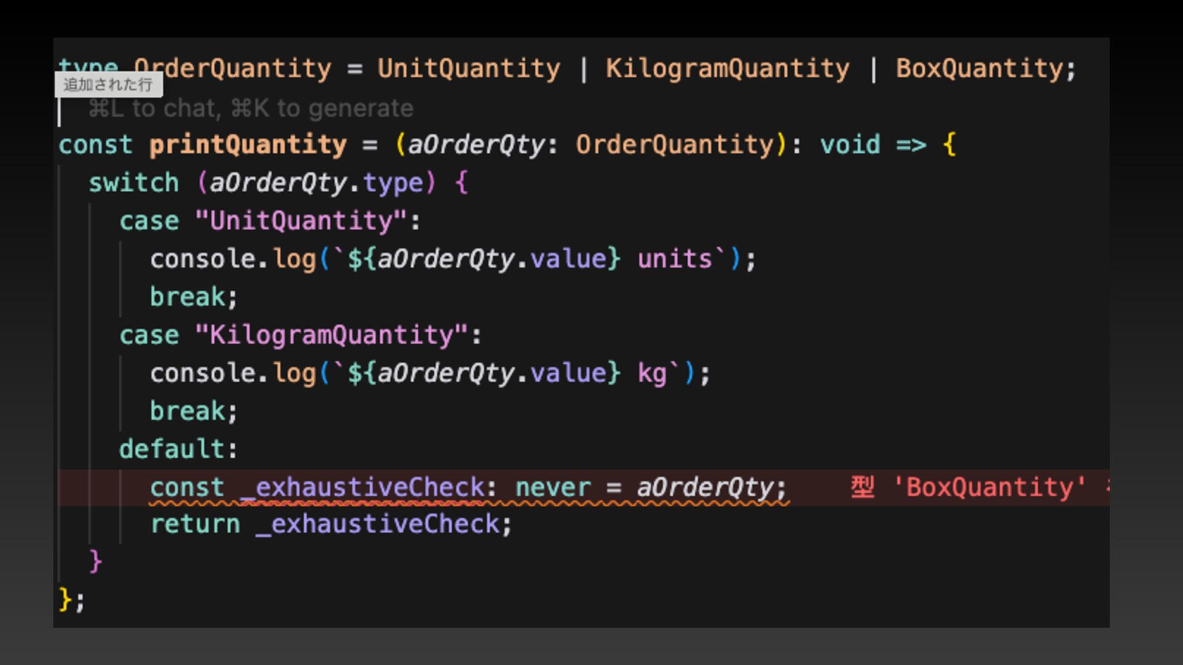This screenshot has width=1183, height=665.
Task: Click the magenta closing brace of switch
Action: [96, 562]
